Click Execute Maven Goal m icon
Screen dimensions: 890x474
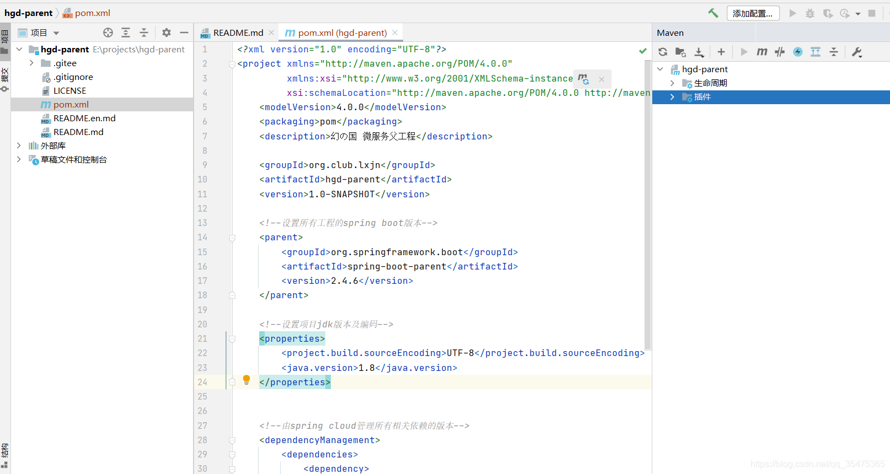coord(762,52)
